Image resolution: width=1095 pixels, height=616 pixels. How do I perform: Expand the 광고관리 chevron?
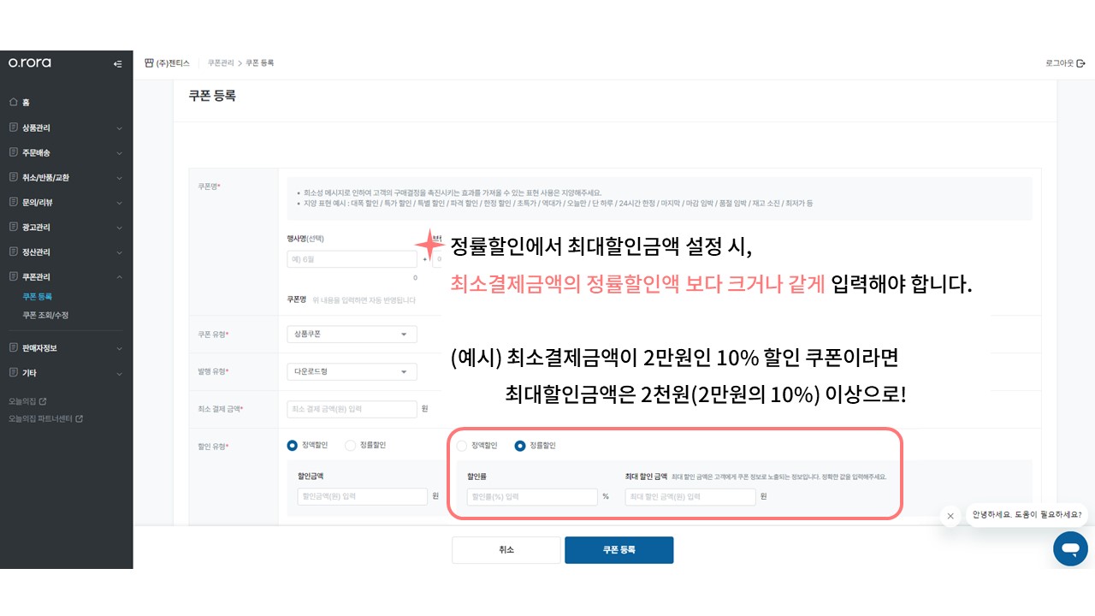click(119, 228)
